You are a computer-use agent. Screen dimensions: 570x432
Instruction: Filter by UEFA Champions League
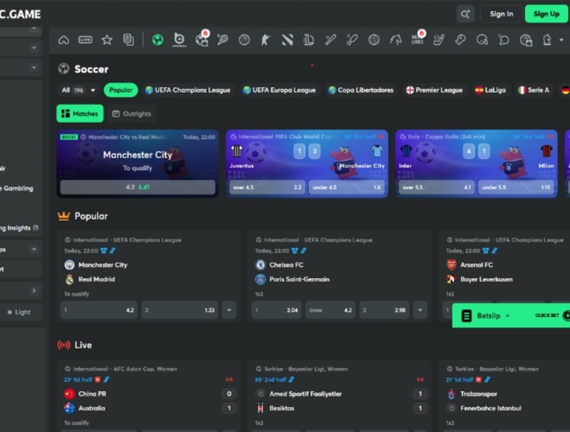tap(187, 90)
